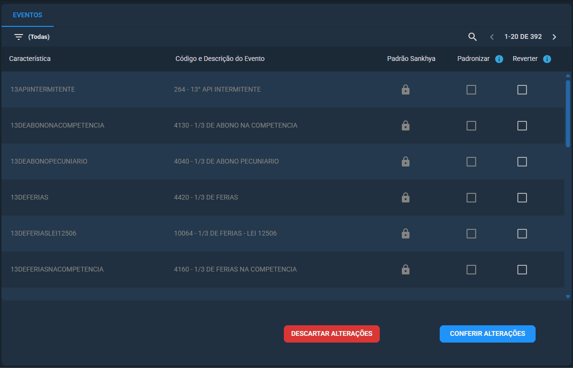Click lock icon for 13DEFERIASNACOMPETENCIA
This screenshot has width=573, height=368.
click(x=406, y=269)
